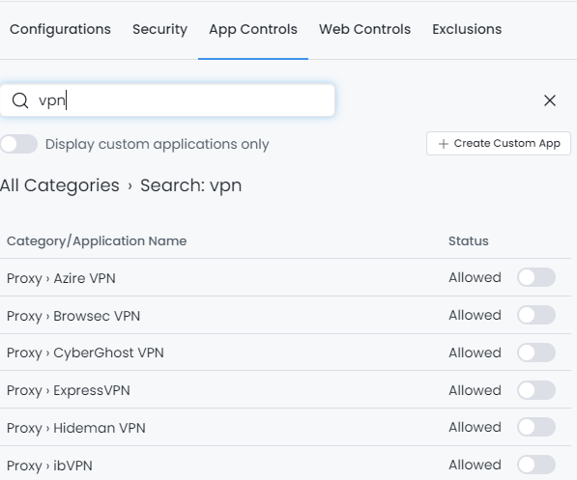577x480 pixels.
Task: Select the Proxy › ibVPN row text
Action: pos(49,466)
